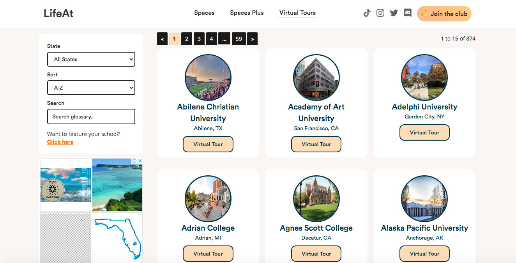Click the 'Decatur, GA' location text
The image size is (516, 263).
(316, 238)
